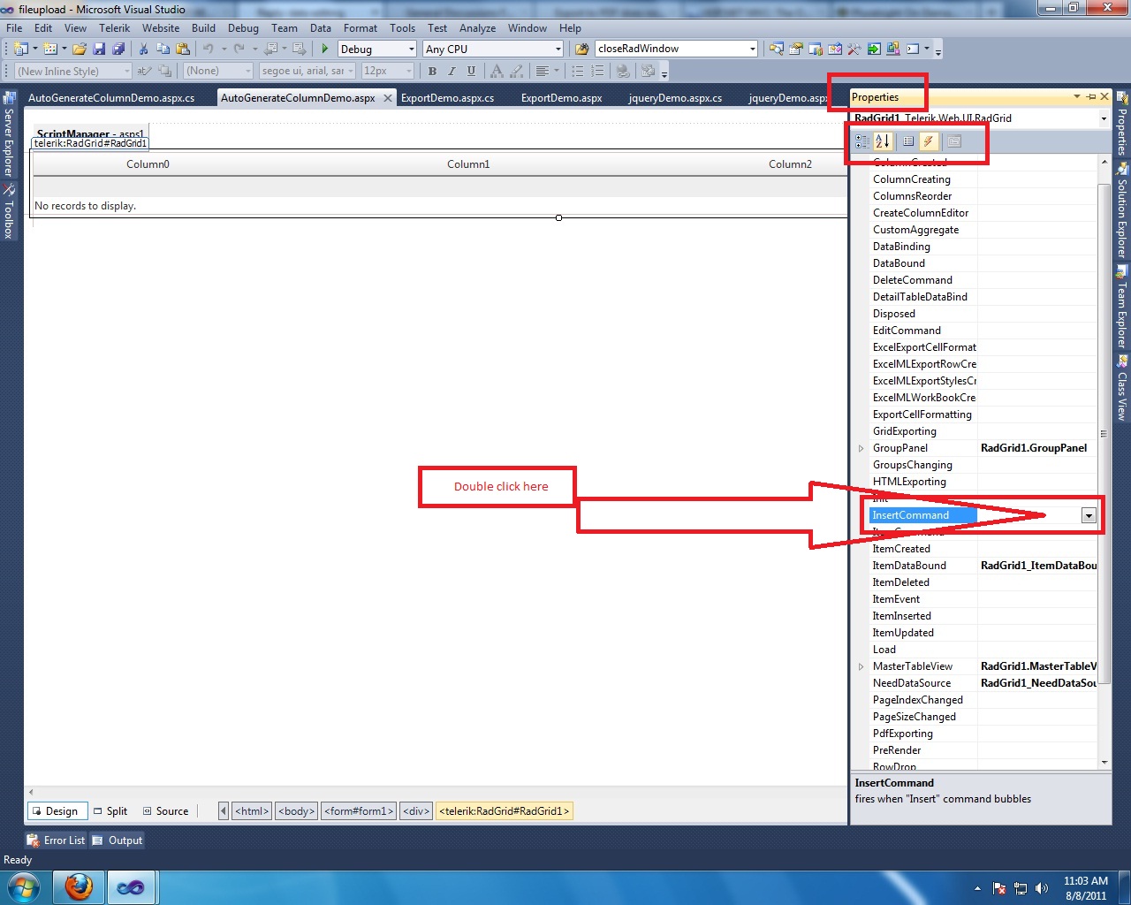Cut the selection with the scissors icon
The height and width of the screenshot is (905, 1131).
[143, 49]
